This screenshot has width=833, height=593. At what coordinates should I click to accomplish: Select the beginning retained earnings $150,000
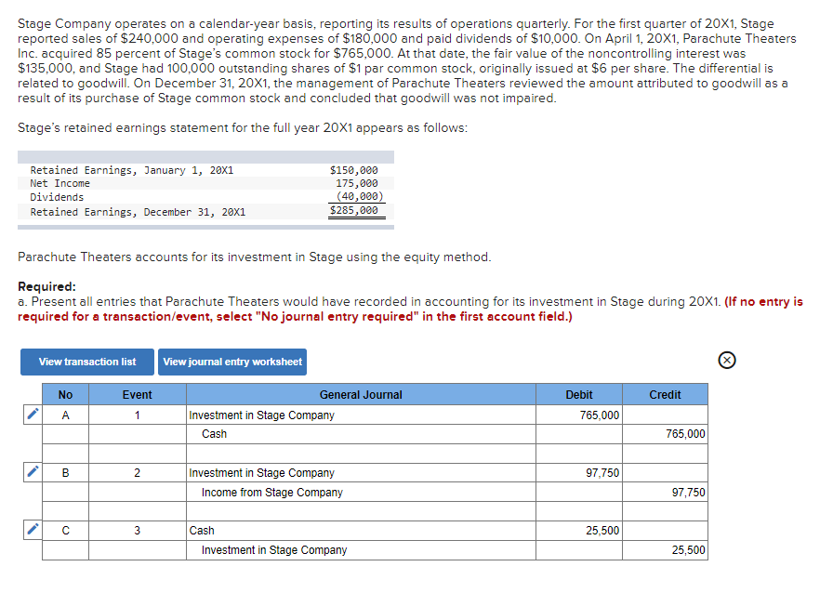(354, 170)
